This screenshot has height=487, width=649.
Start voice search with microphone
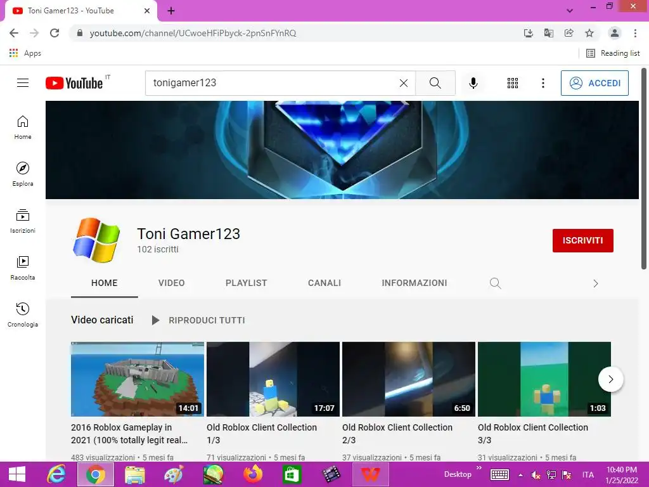click(473, 83)
